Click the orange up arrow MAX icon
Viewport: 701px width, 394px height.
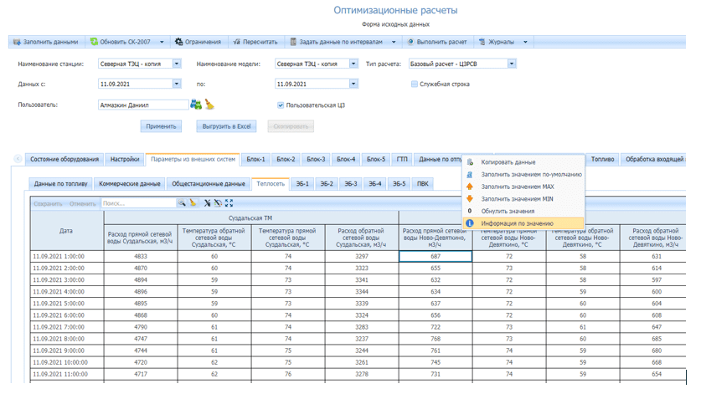click(x=470, y=187)
